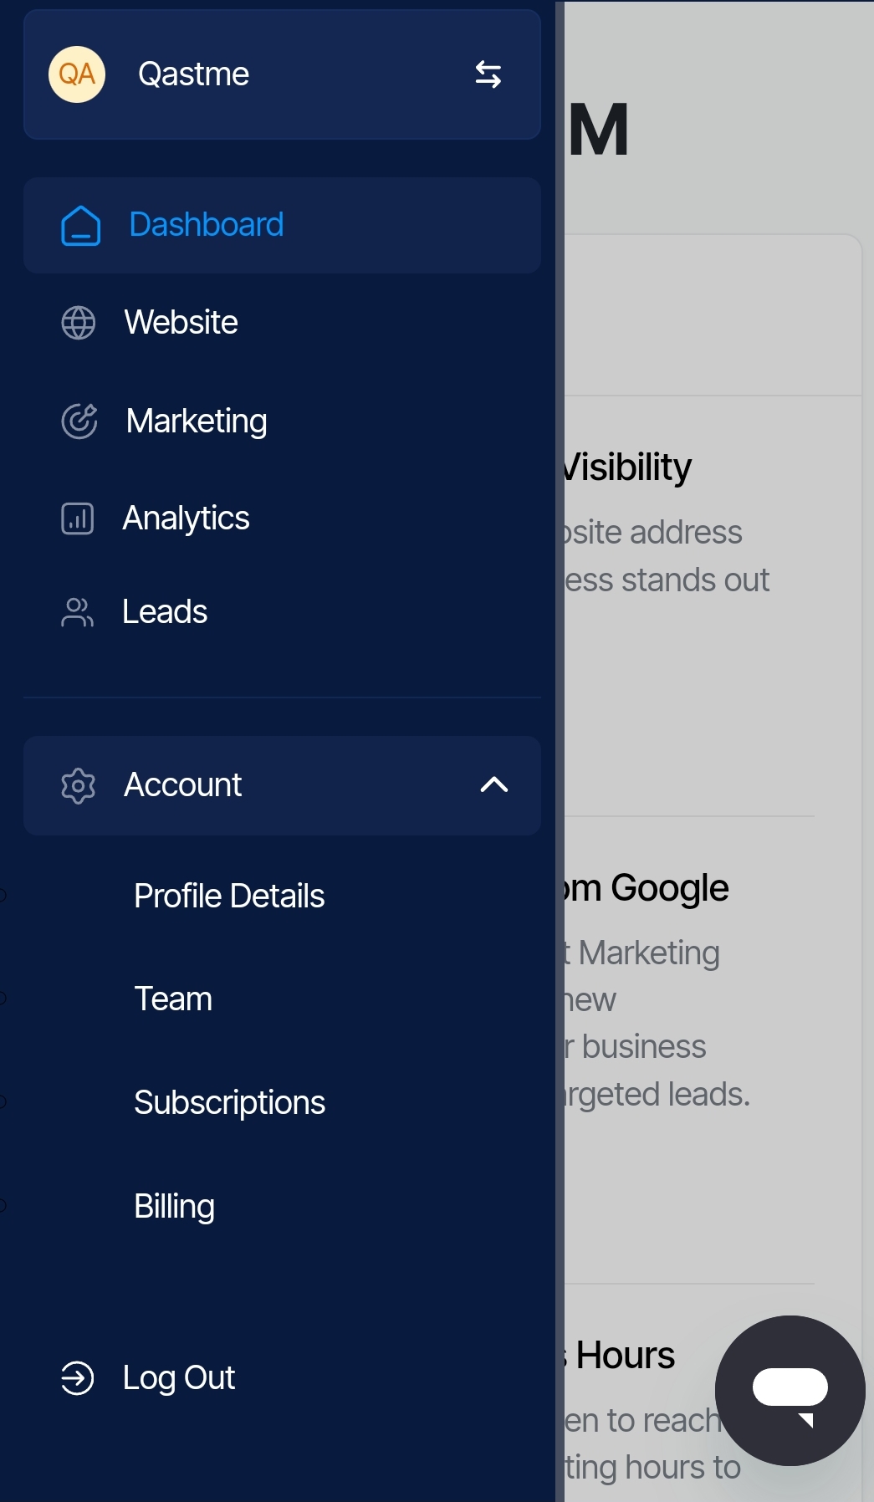
Task: Click the Website globe icon
Action: coord(79,323)
